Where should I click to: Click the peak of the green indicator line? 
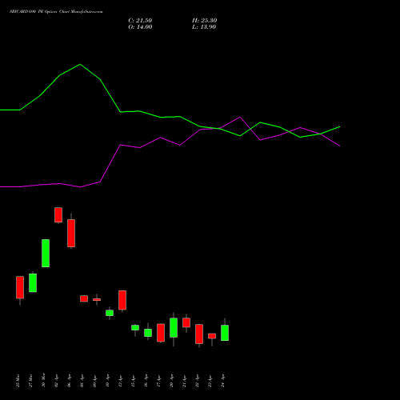coord(80,64)
